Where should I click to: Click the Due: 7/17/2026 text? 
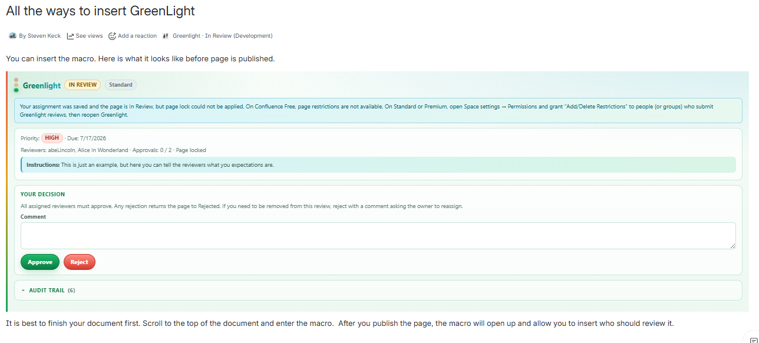point(87,138)
